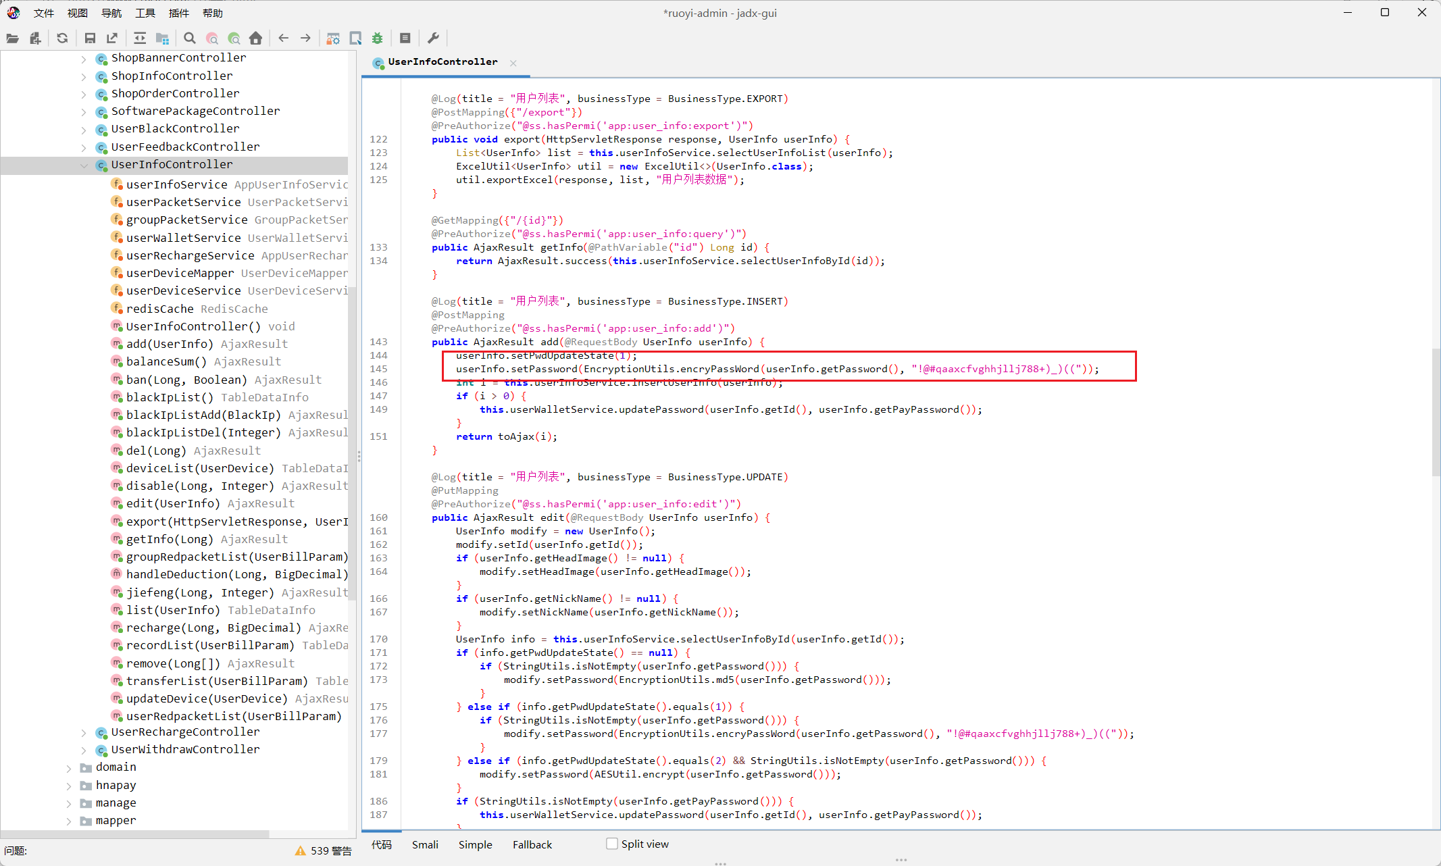Click the add files toolbar icon

tap(35, 39)
